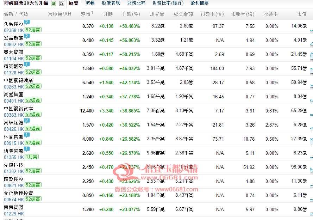
Task: Open the 股價表現 tab
Action: [111, 3]
